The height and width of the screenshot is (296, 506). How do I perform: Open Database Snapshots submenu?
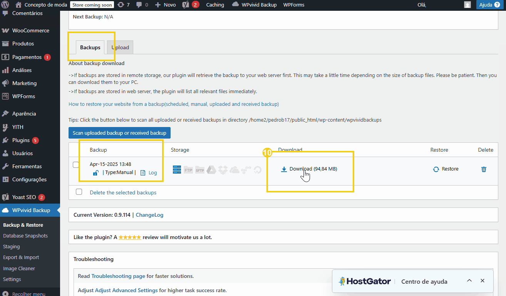point(25,236)
